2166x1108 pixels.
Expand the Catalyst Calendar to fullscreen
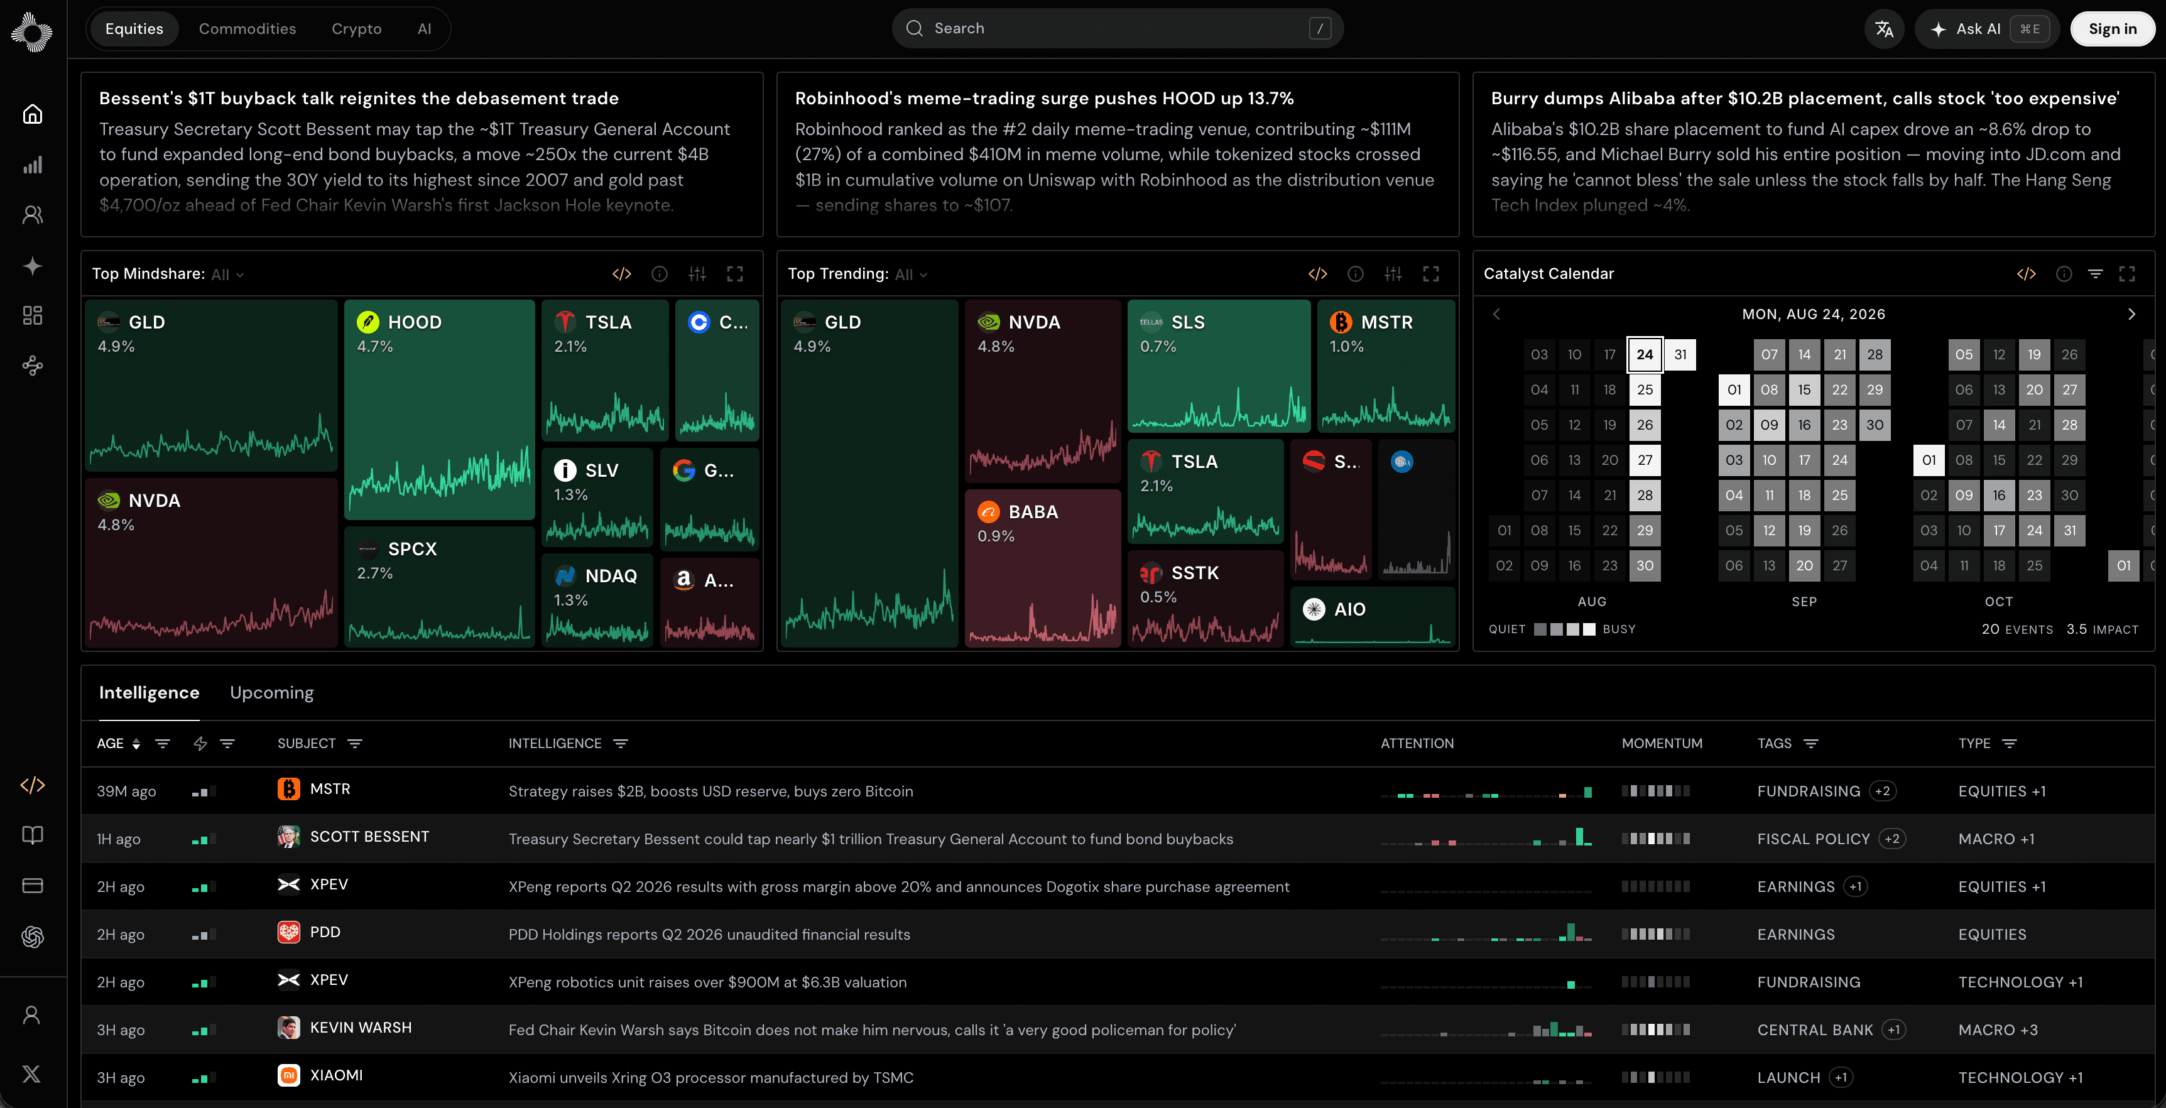(2127, 274)
